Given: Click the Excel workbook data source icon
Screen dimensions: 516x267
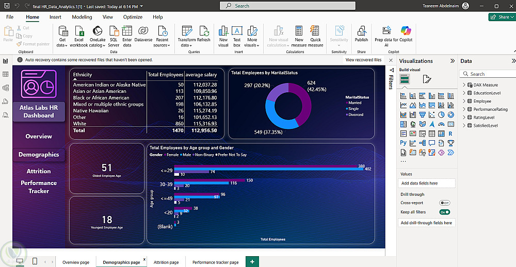Looking at the screenshot, I should tap(79, 31).
